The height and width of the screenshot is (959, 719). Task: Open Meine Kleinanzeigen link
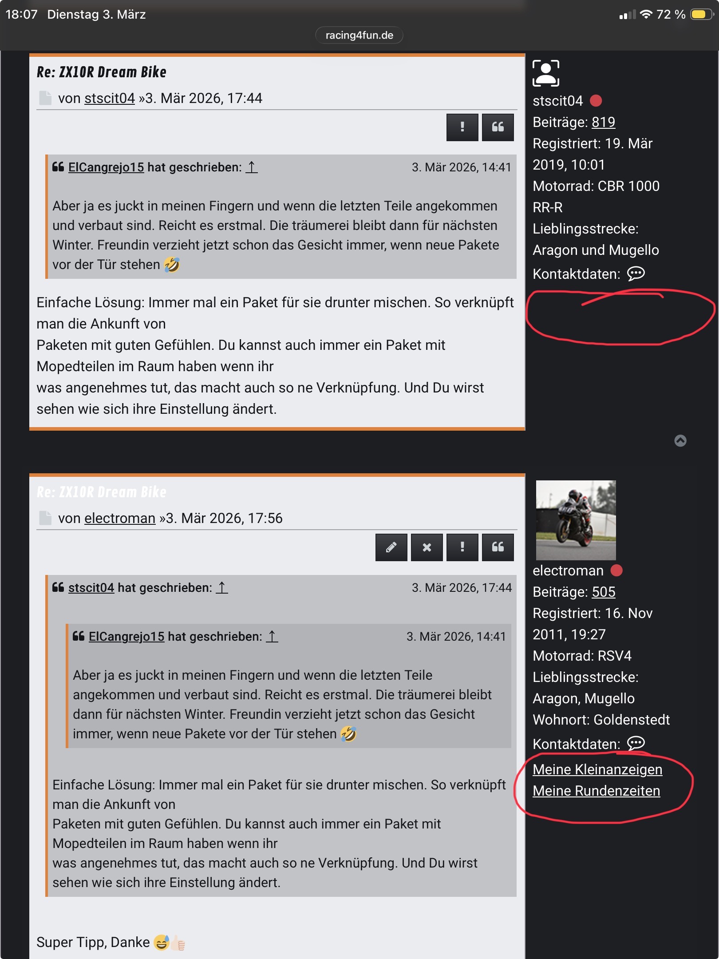click(597, 769)
